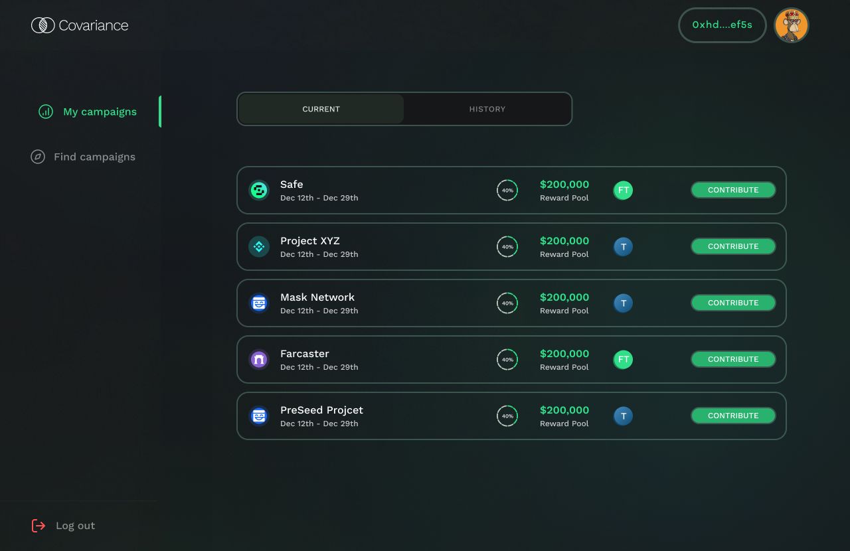850x551 pixels.
Task: Click the 40% progress ring for Mask Network
Action: pyautogui.click(x=507, y=303)
